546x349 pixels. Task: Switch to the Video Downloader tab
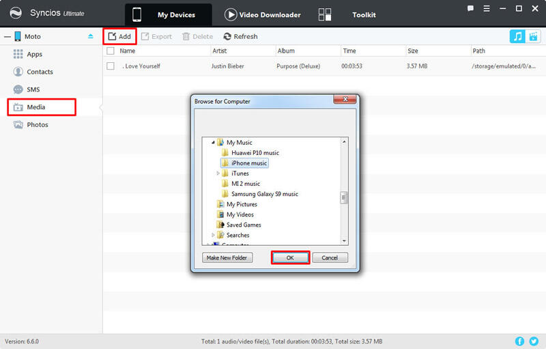(x=262, y=14)
